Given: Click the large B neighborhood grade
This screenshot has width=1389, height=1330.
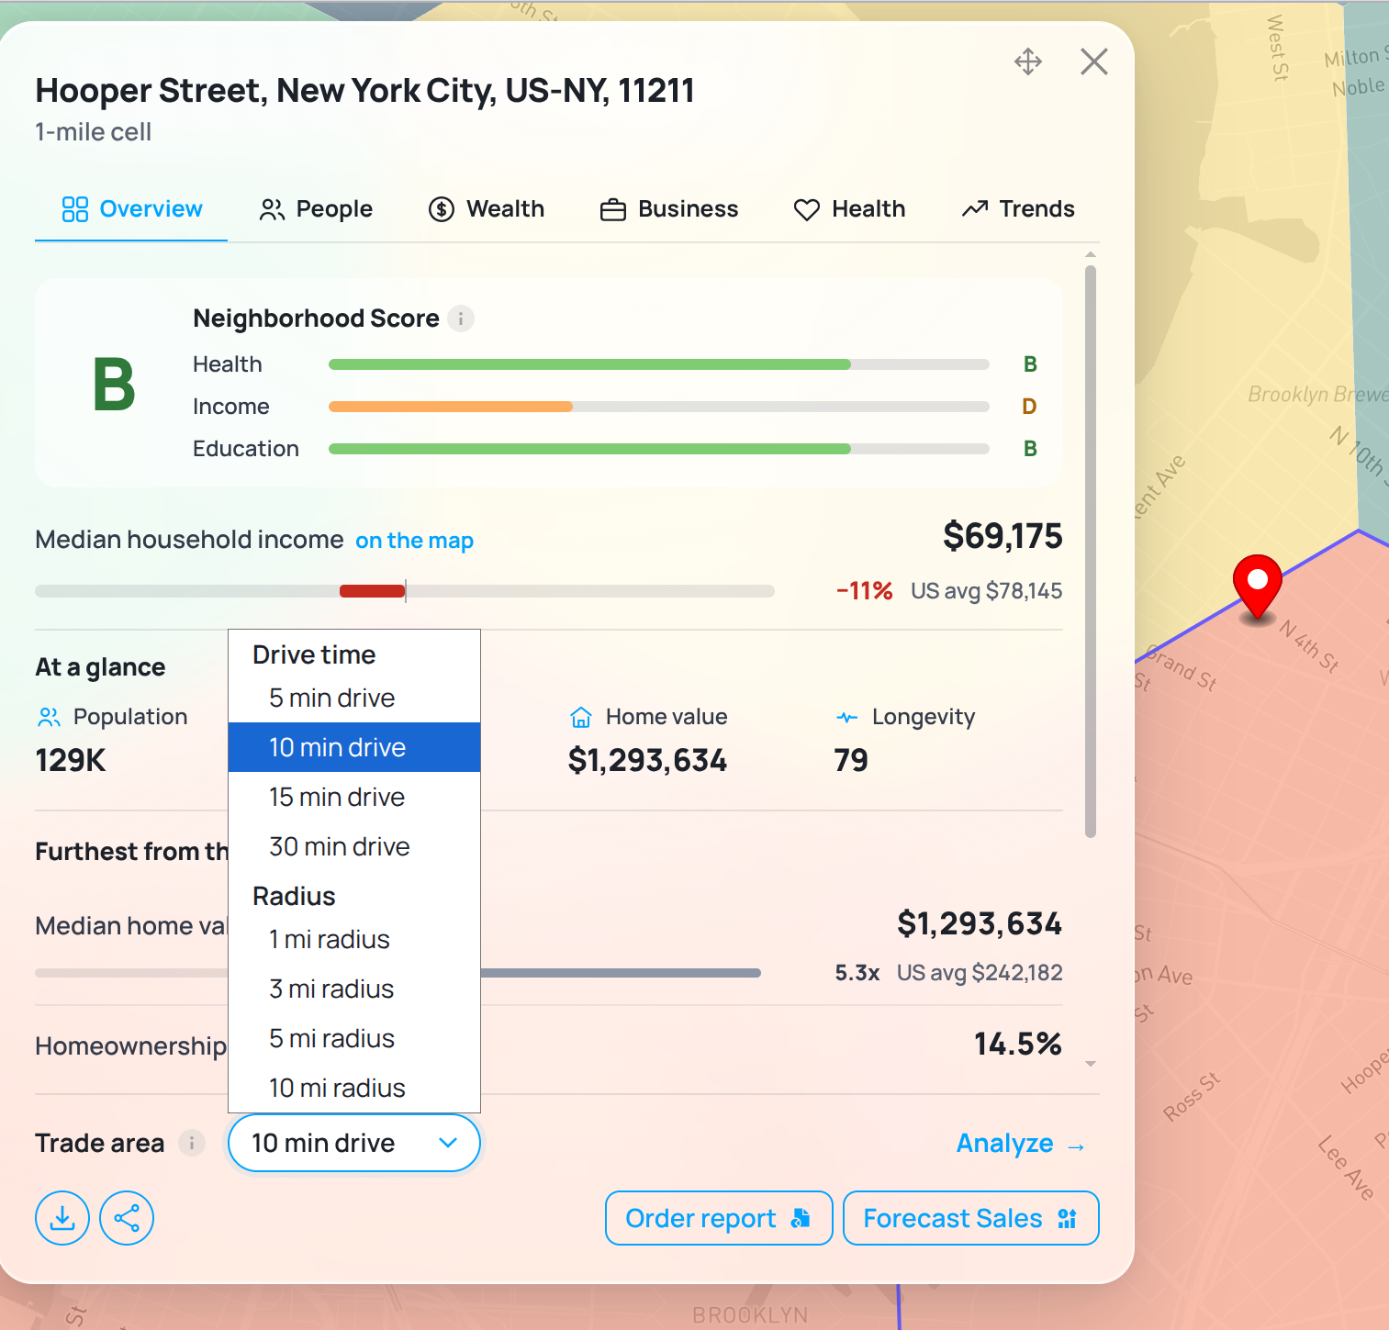Looking at the screenshot, I should [x=114, y=385].
